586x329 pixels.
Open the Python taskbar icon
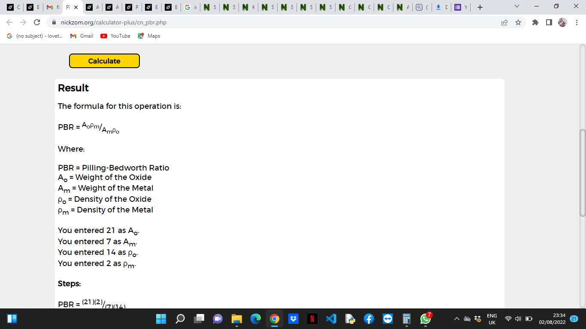pyautogui.click(x=350, y=319)
